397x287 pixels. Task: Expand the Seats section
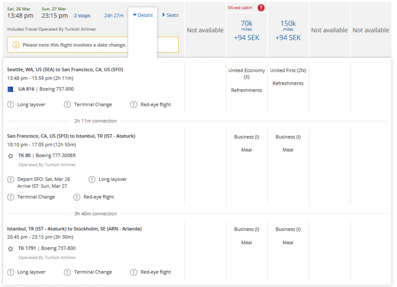click(x=170, y=15)
